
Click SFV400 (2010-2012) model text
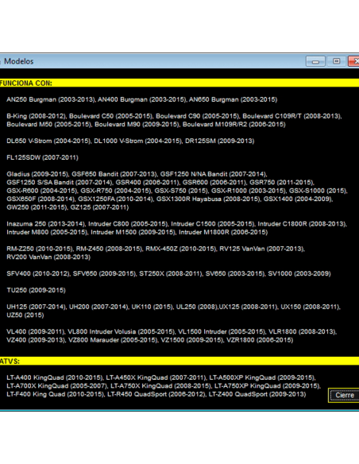(x=38, y=273)
